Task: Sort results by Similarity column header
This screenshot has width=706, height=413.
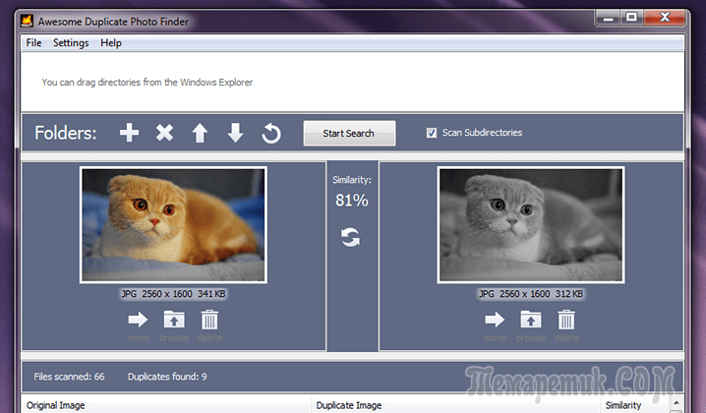Action: (623, 405)
